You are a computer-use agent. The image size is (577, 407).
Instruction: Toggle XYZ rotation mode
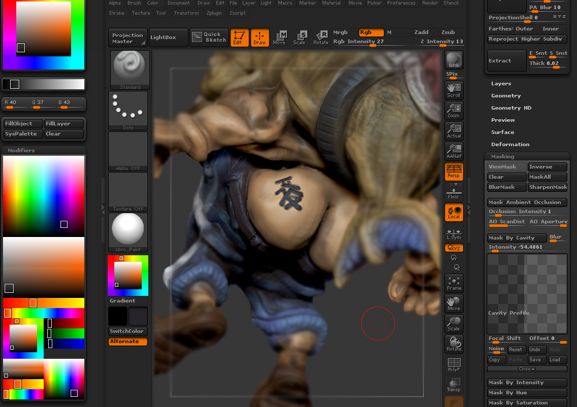[454, 248]
